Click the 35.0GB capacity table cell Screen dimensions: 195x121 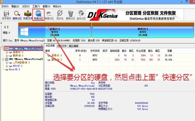pos(168,60)
